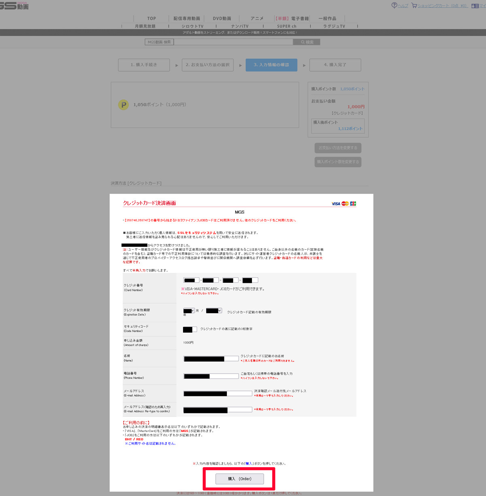Click the JCB card logo

353,204
